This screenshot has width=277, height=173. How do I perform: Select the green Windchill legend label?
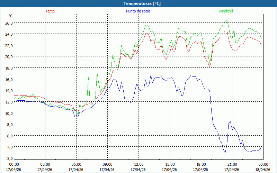coord(226,11)
